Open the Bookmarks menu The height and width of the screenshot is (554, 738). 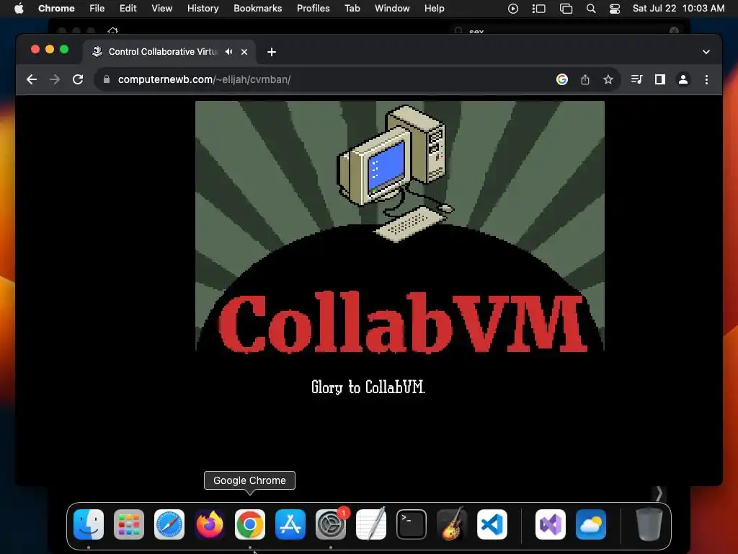coord(257,9)
